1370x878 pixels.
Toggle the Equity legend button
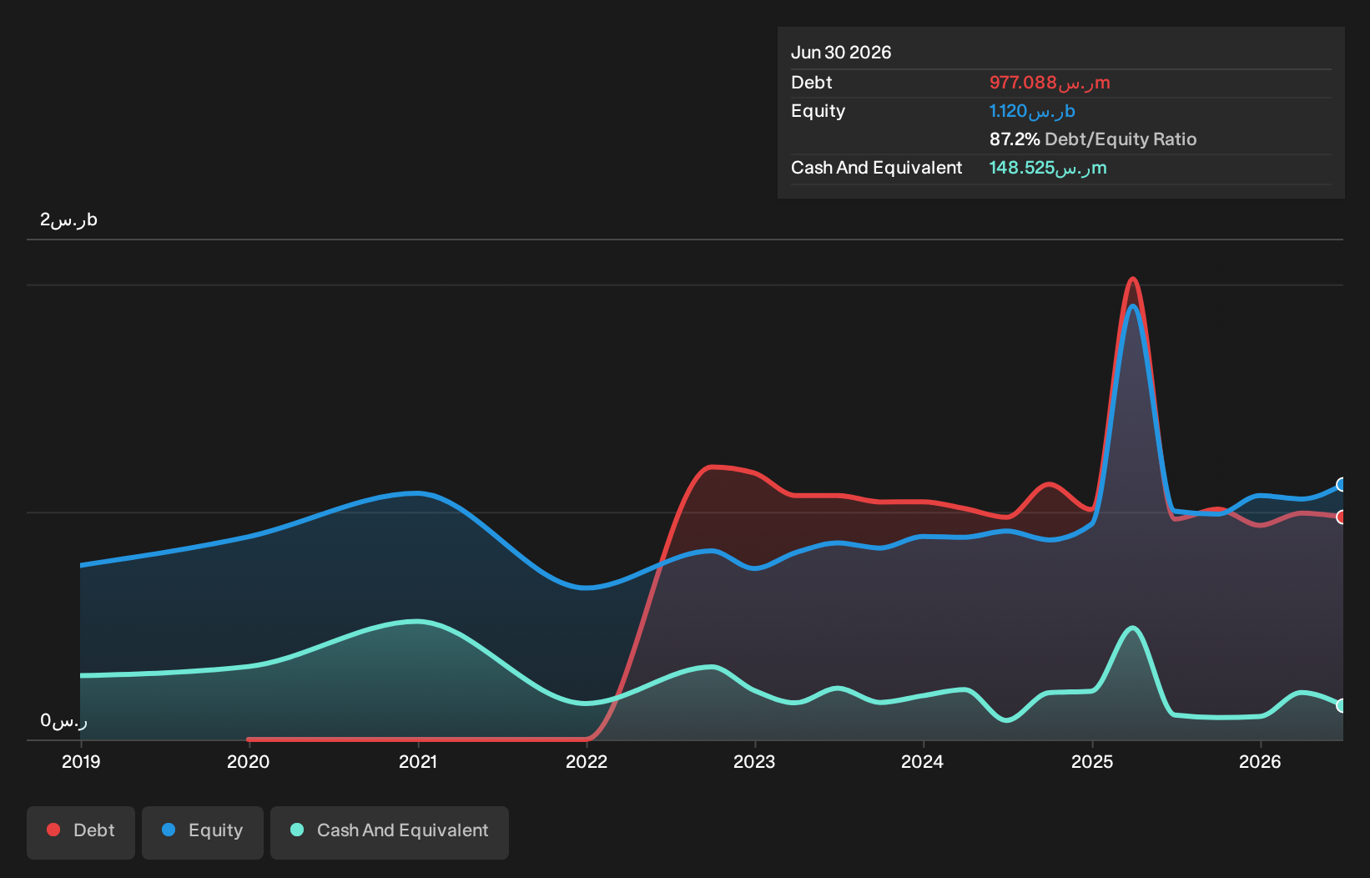pyautogui.click(x=203, y=832)
